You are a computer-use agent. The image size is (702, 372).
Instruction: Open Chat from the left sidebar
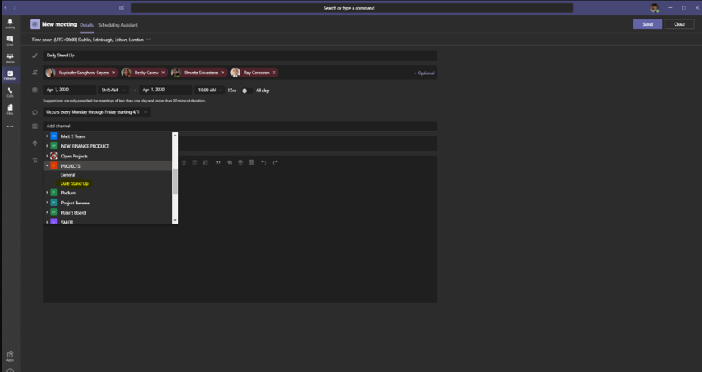click(x=10, y=40)
